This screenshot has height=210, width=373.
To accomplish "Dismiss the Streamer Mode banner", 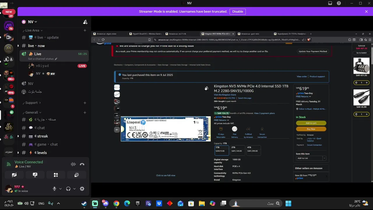I will pyautogui.click(x=366, y=12).
